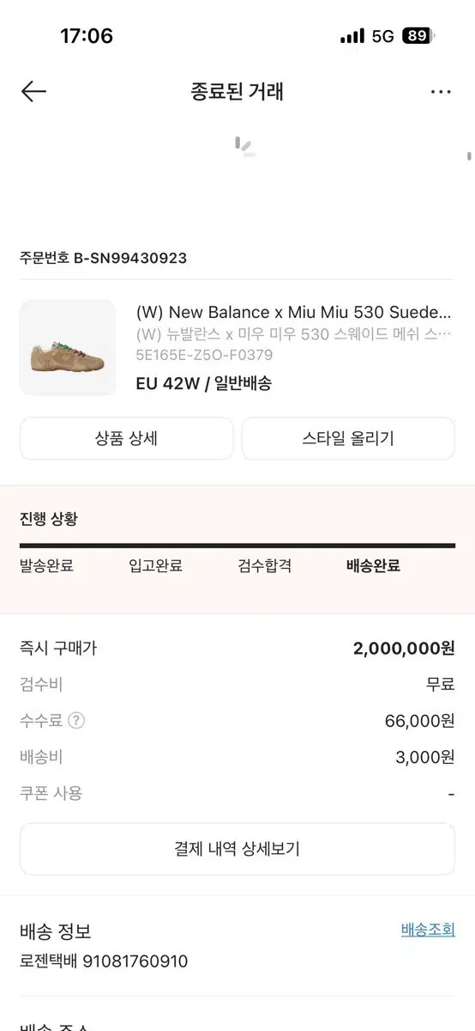The image size is (475, 1031).
Task: Tap the 로젠택배 tracking number 91081760910
Action: tap(135, 961)
